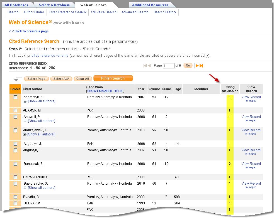Click the Citing Articles column header
The height and width of the screenshot is (218, 274).
pos(230,89)
